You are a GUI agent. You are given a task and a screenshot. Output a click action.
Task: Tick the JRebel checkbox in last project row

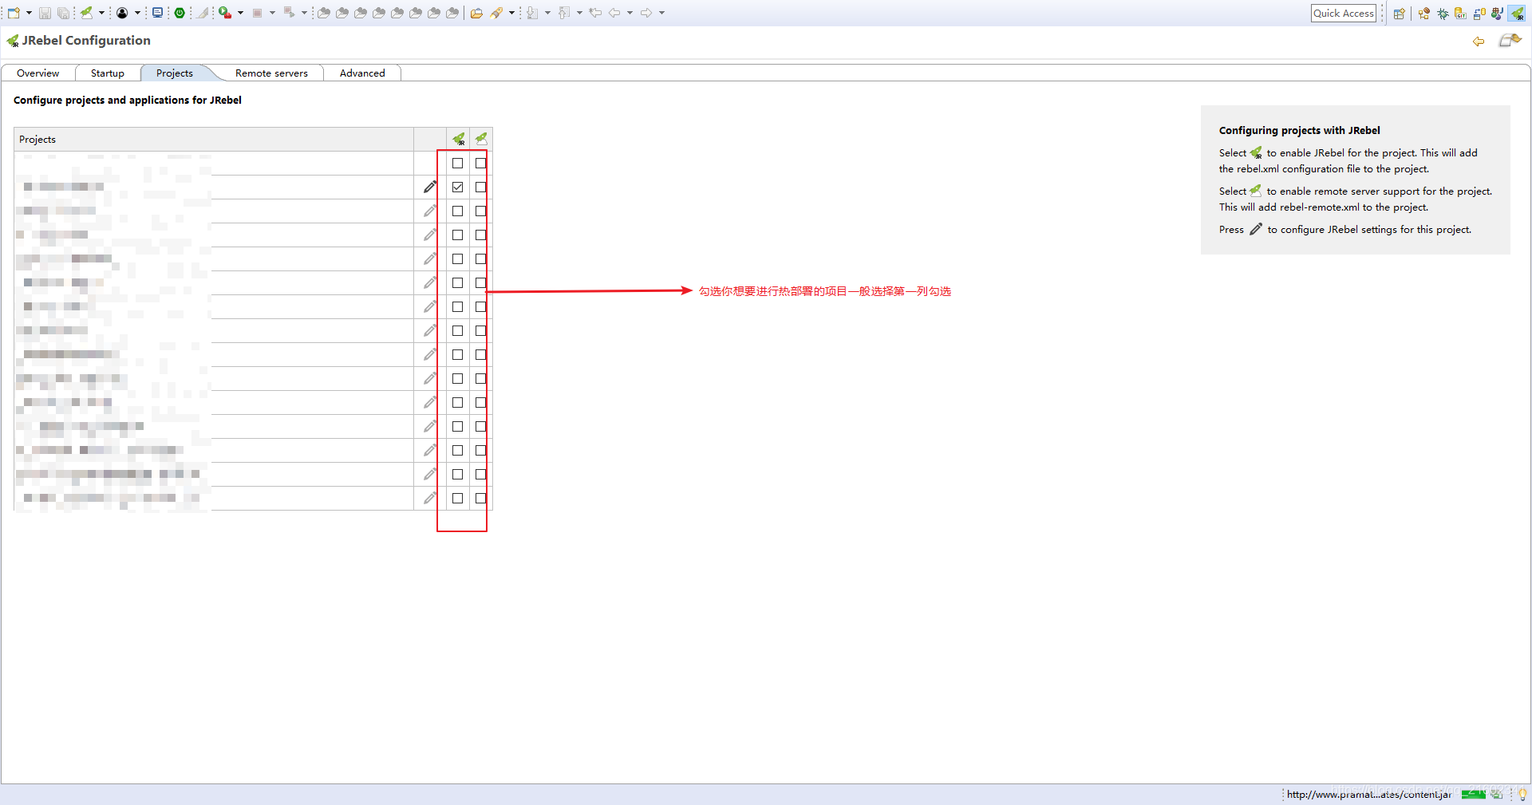(x=457, y=498)
